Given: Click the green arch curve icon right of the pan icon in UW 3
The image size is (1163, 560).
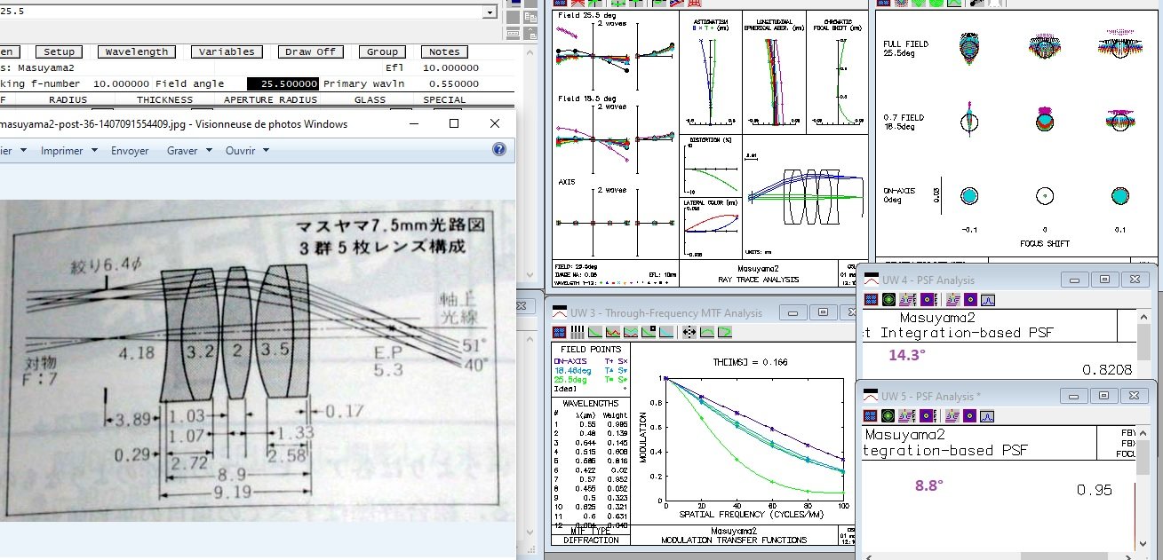Looking at the screenshot, I should coord(707,332).
